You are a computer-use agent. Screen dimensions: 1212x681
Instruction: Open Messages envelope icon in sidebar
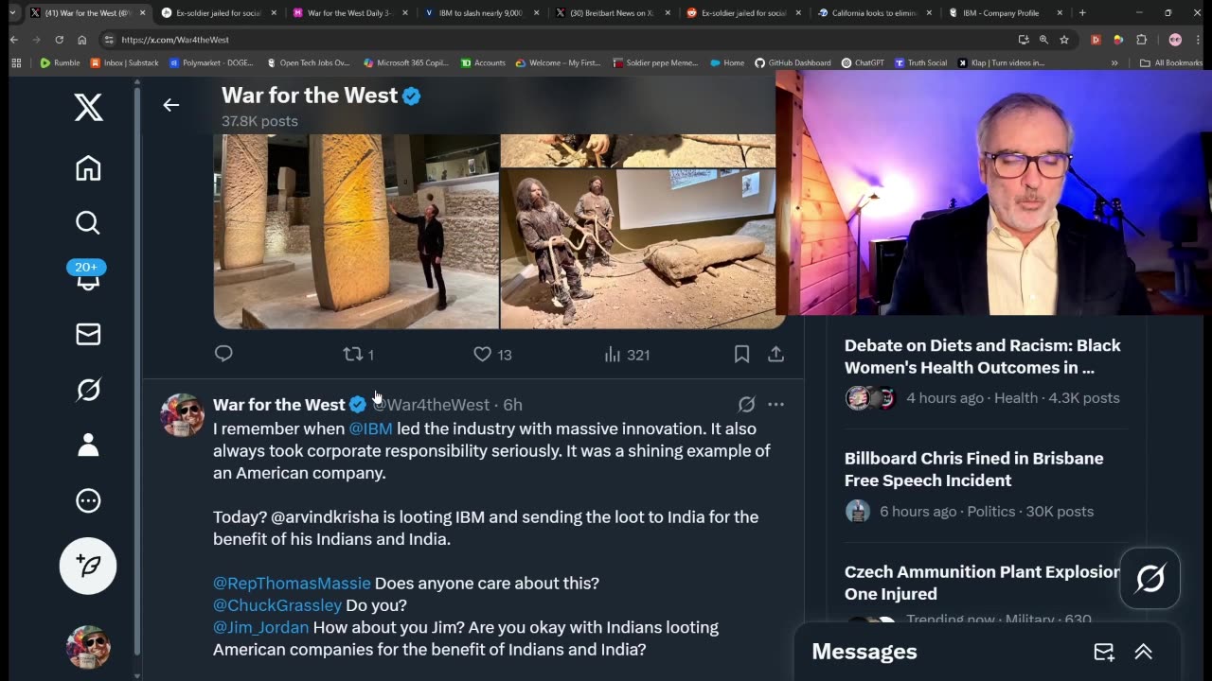[88, 334]
